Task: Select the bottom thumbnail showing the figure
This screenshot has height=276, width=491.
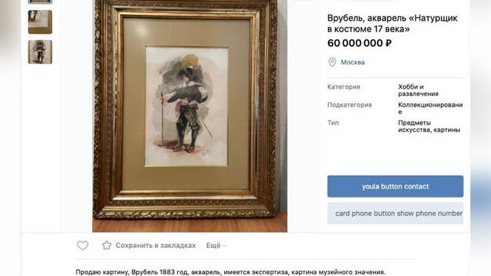Action: click(x=40, y=52)
